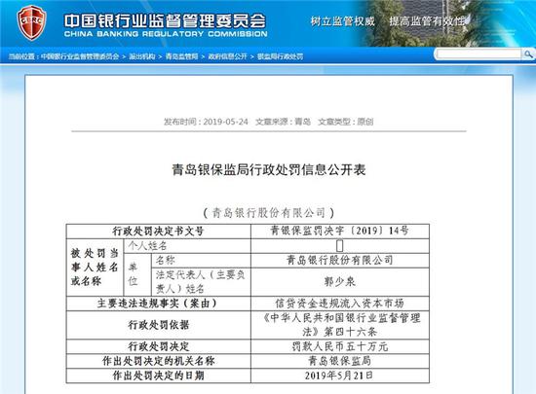The image size is (536, 394).
Task: Click label cell 行政处罚决定
Action: [158, 346]
